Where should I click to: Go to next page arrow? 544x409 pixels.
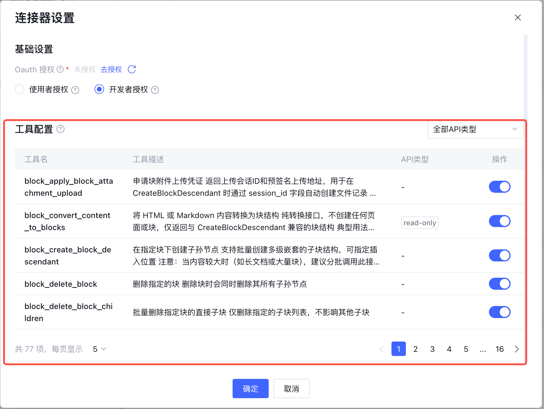pyautogui.click(x=517, y=349)
